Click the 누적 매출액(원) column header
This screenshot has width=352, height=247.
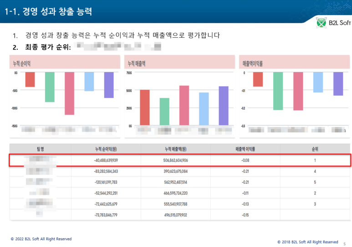click(x=176, y=149)
